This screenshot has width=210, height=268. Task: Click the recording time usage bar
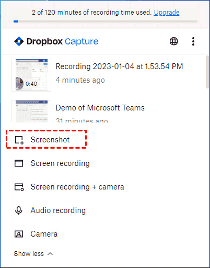pyautogui.click(x=106, y=21)
